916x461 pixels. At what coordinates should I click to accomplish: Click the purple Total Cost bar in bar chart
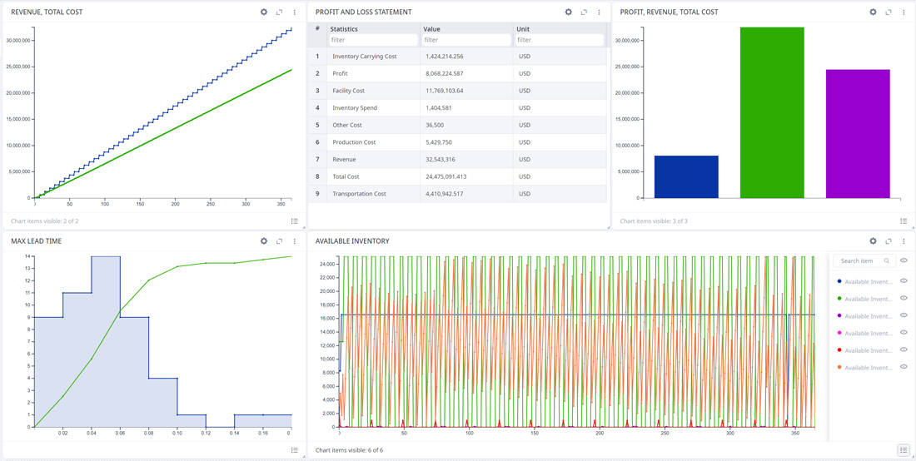coord(858,134)
